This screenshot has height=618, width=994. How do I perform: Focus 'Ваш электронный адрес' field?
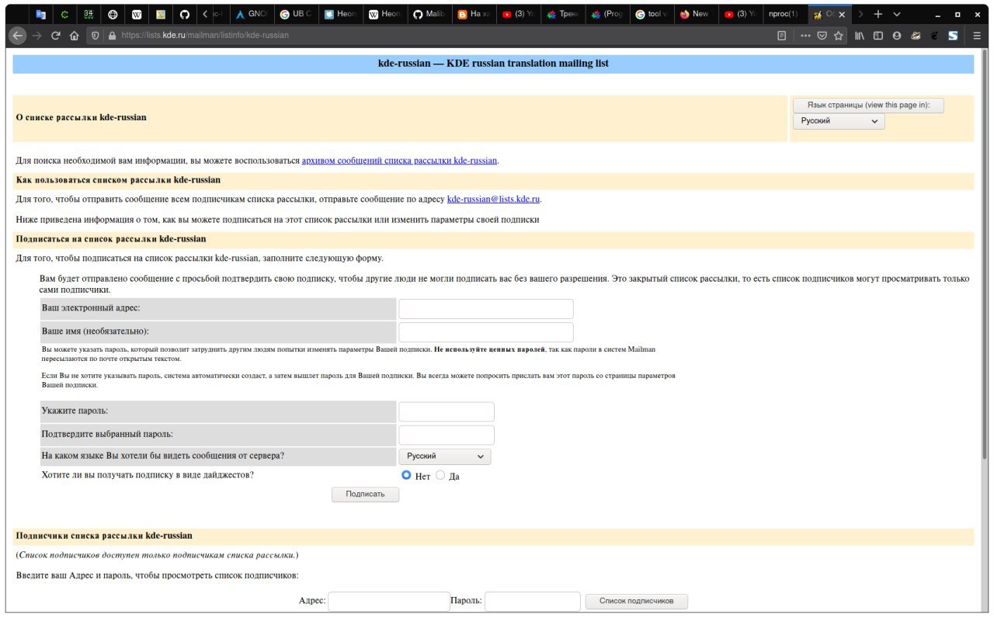[x=486, y=309]
